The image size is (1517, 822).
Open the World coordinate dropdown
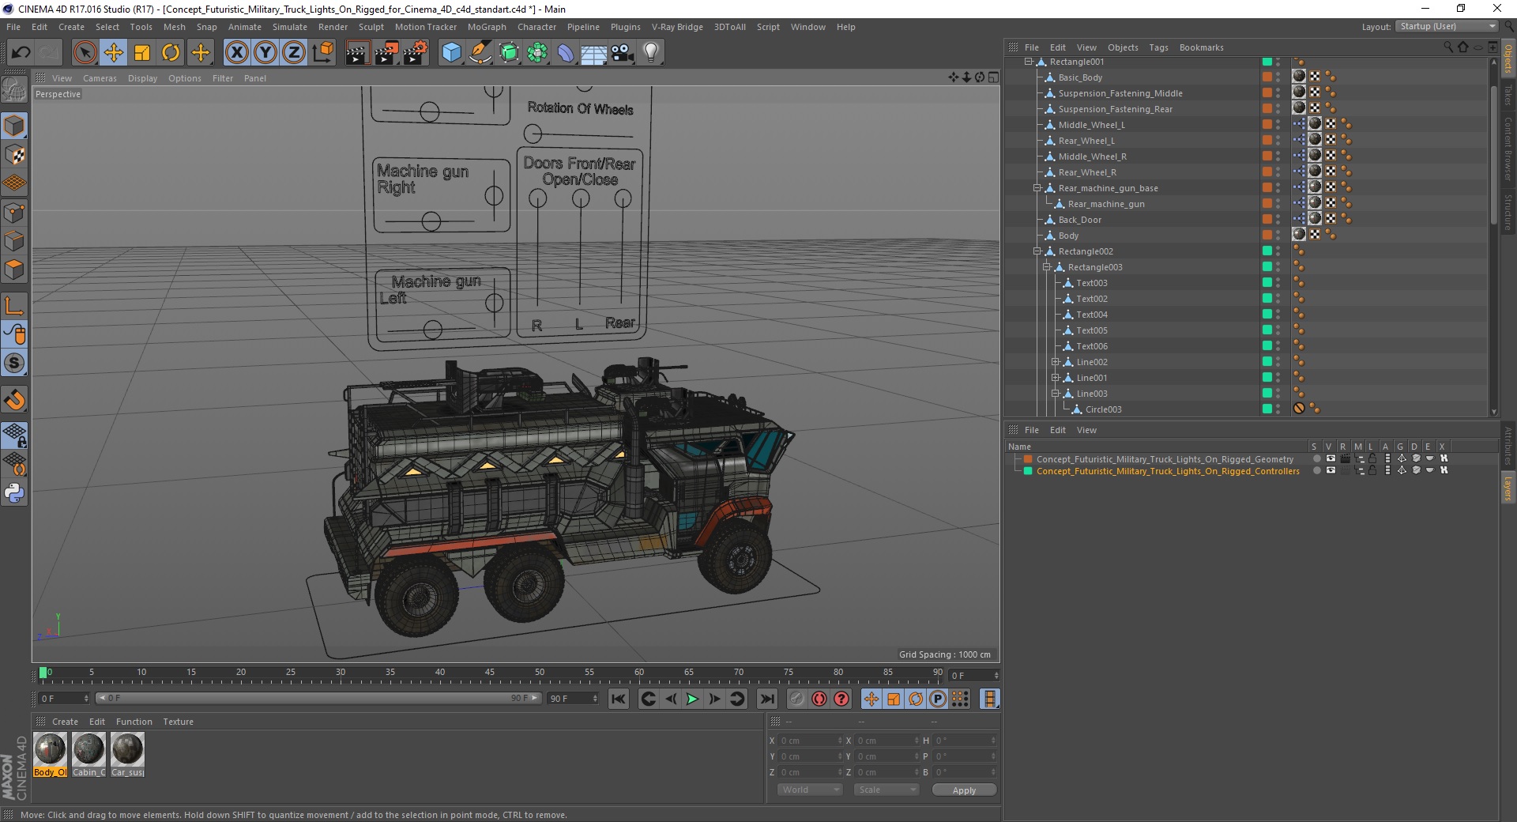pyautogui.click(x=810, y=790)
